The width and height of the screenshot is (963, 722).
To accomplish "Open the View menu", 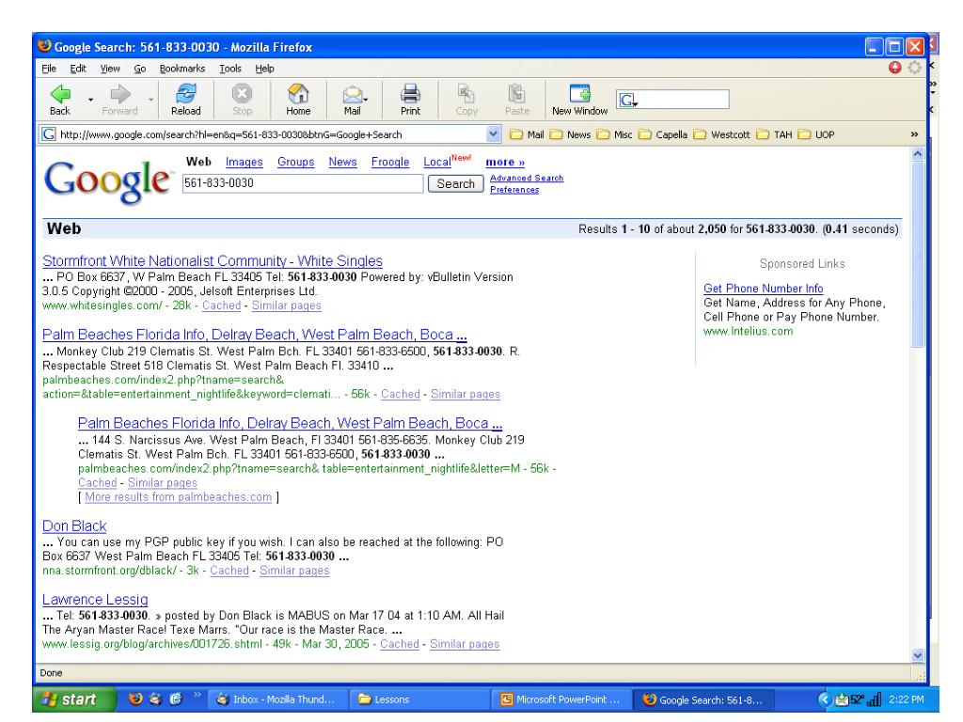I will click(x=110, y=68).
